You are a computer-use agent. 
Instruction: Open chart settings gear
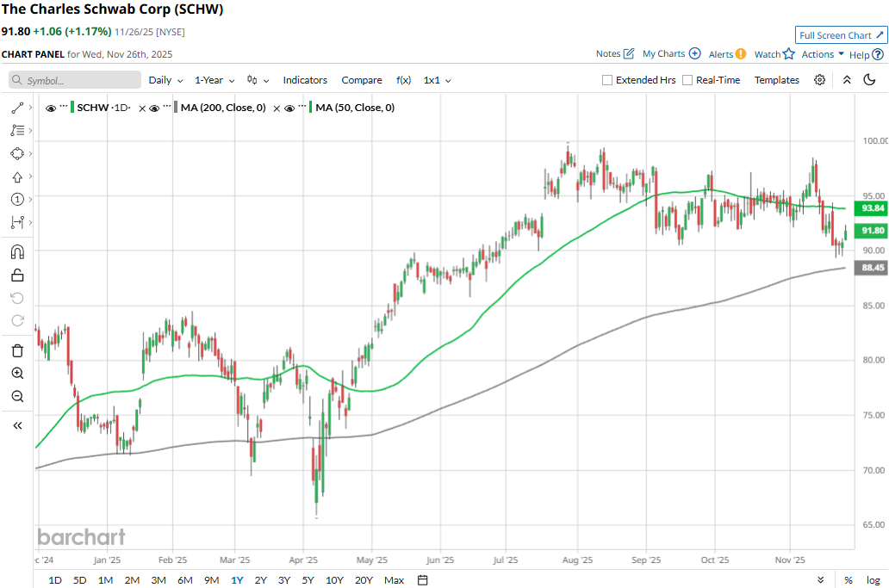pos(819,80)
